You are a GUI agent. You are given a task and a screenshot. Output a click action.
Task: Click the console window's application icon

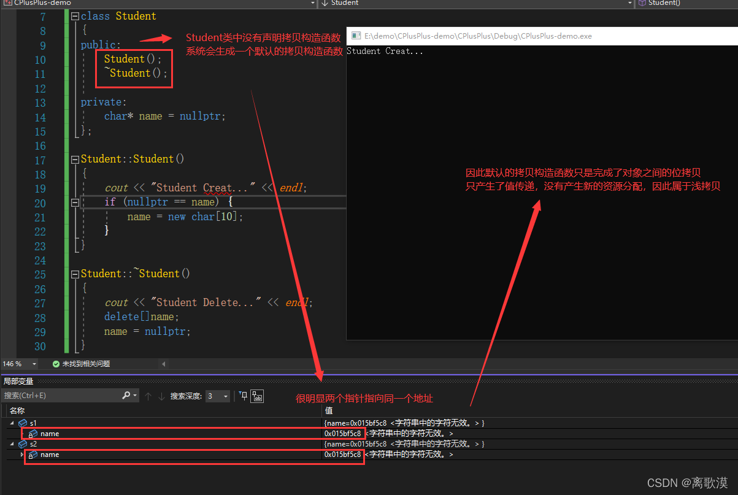pos(355,36)
